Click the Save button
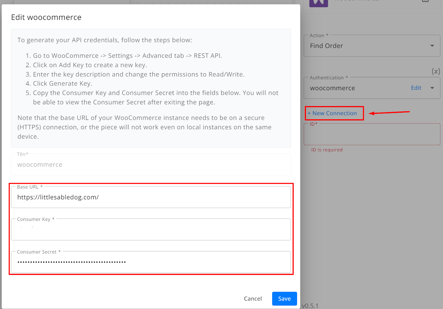Image resolution: width=443 pixels, height=309 pixels. pos(284,298)
